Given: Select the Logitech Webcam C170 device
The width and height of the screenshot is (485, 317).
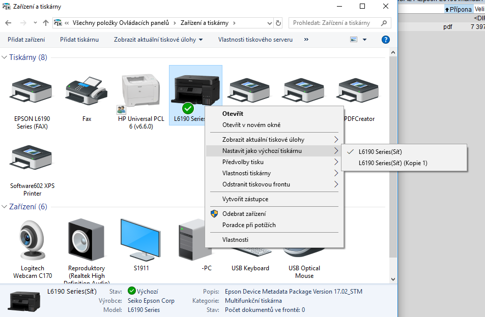Looking at the screenshot, I should tap(32, 239).
